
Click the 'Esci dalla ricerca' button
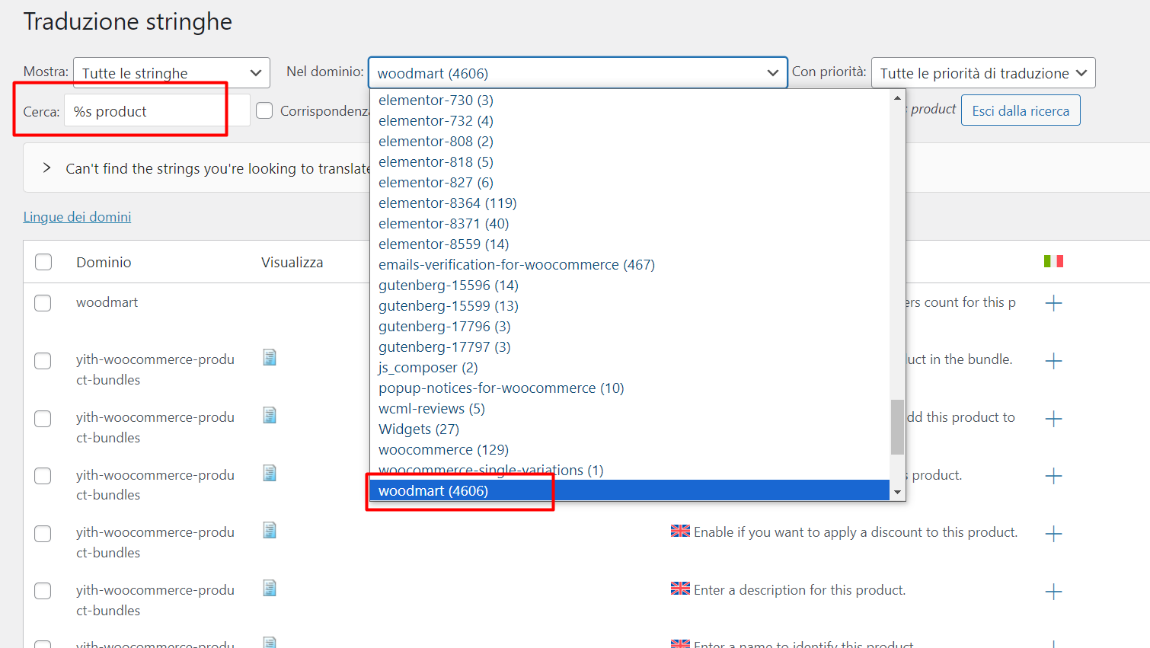pos(1021,110)
